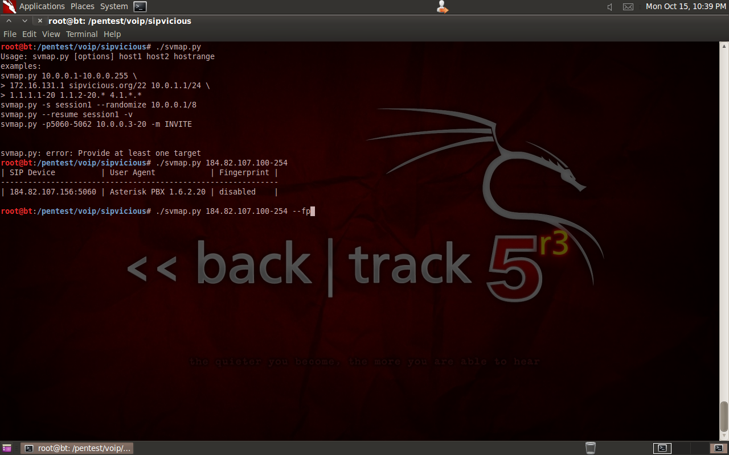Open the terminal View menu
The width and height of the screenshot is (729, 455).
(x=51, y=34)
